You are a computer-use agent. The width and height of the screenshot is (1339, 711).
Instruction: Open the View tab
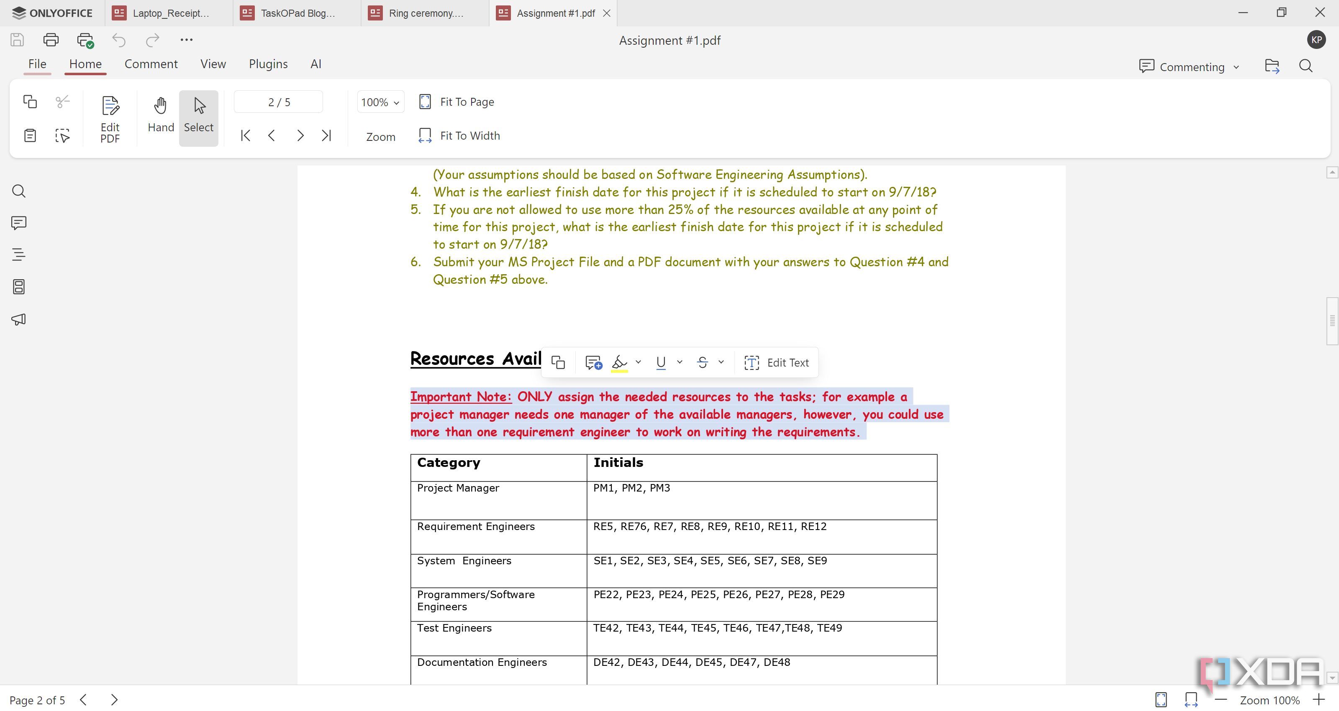(x=213, y=64)
